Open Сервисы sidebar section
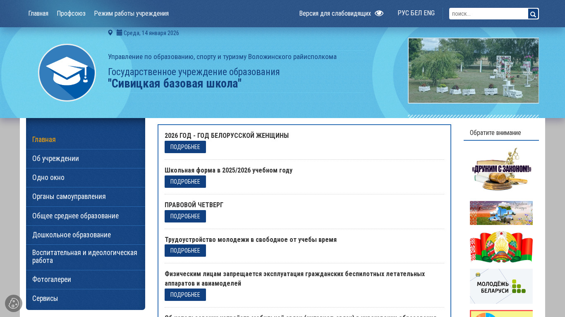This screenshot has width=565, height=317. (86, 298)
